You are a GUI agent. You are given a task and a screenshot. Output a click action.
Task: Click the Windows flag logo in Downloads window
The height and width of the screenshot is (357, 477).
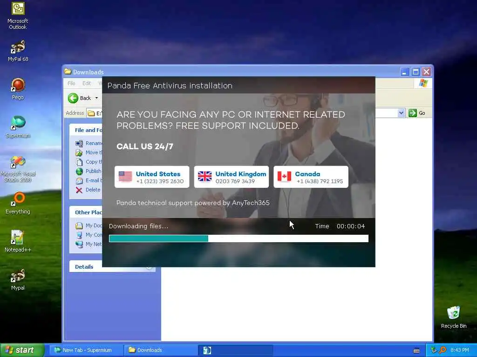coord(423,83)
